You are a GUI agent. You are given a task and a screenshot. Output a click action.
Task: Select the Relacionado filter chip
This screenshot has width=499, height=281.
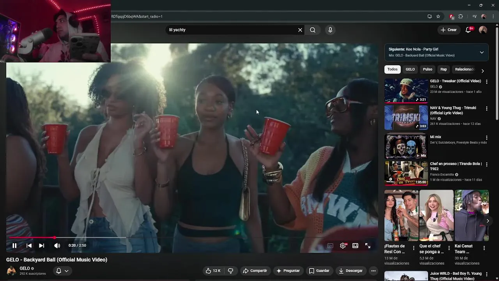[465, 69]
